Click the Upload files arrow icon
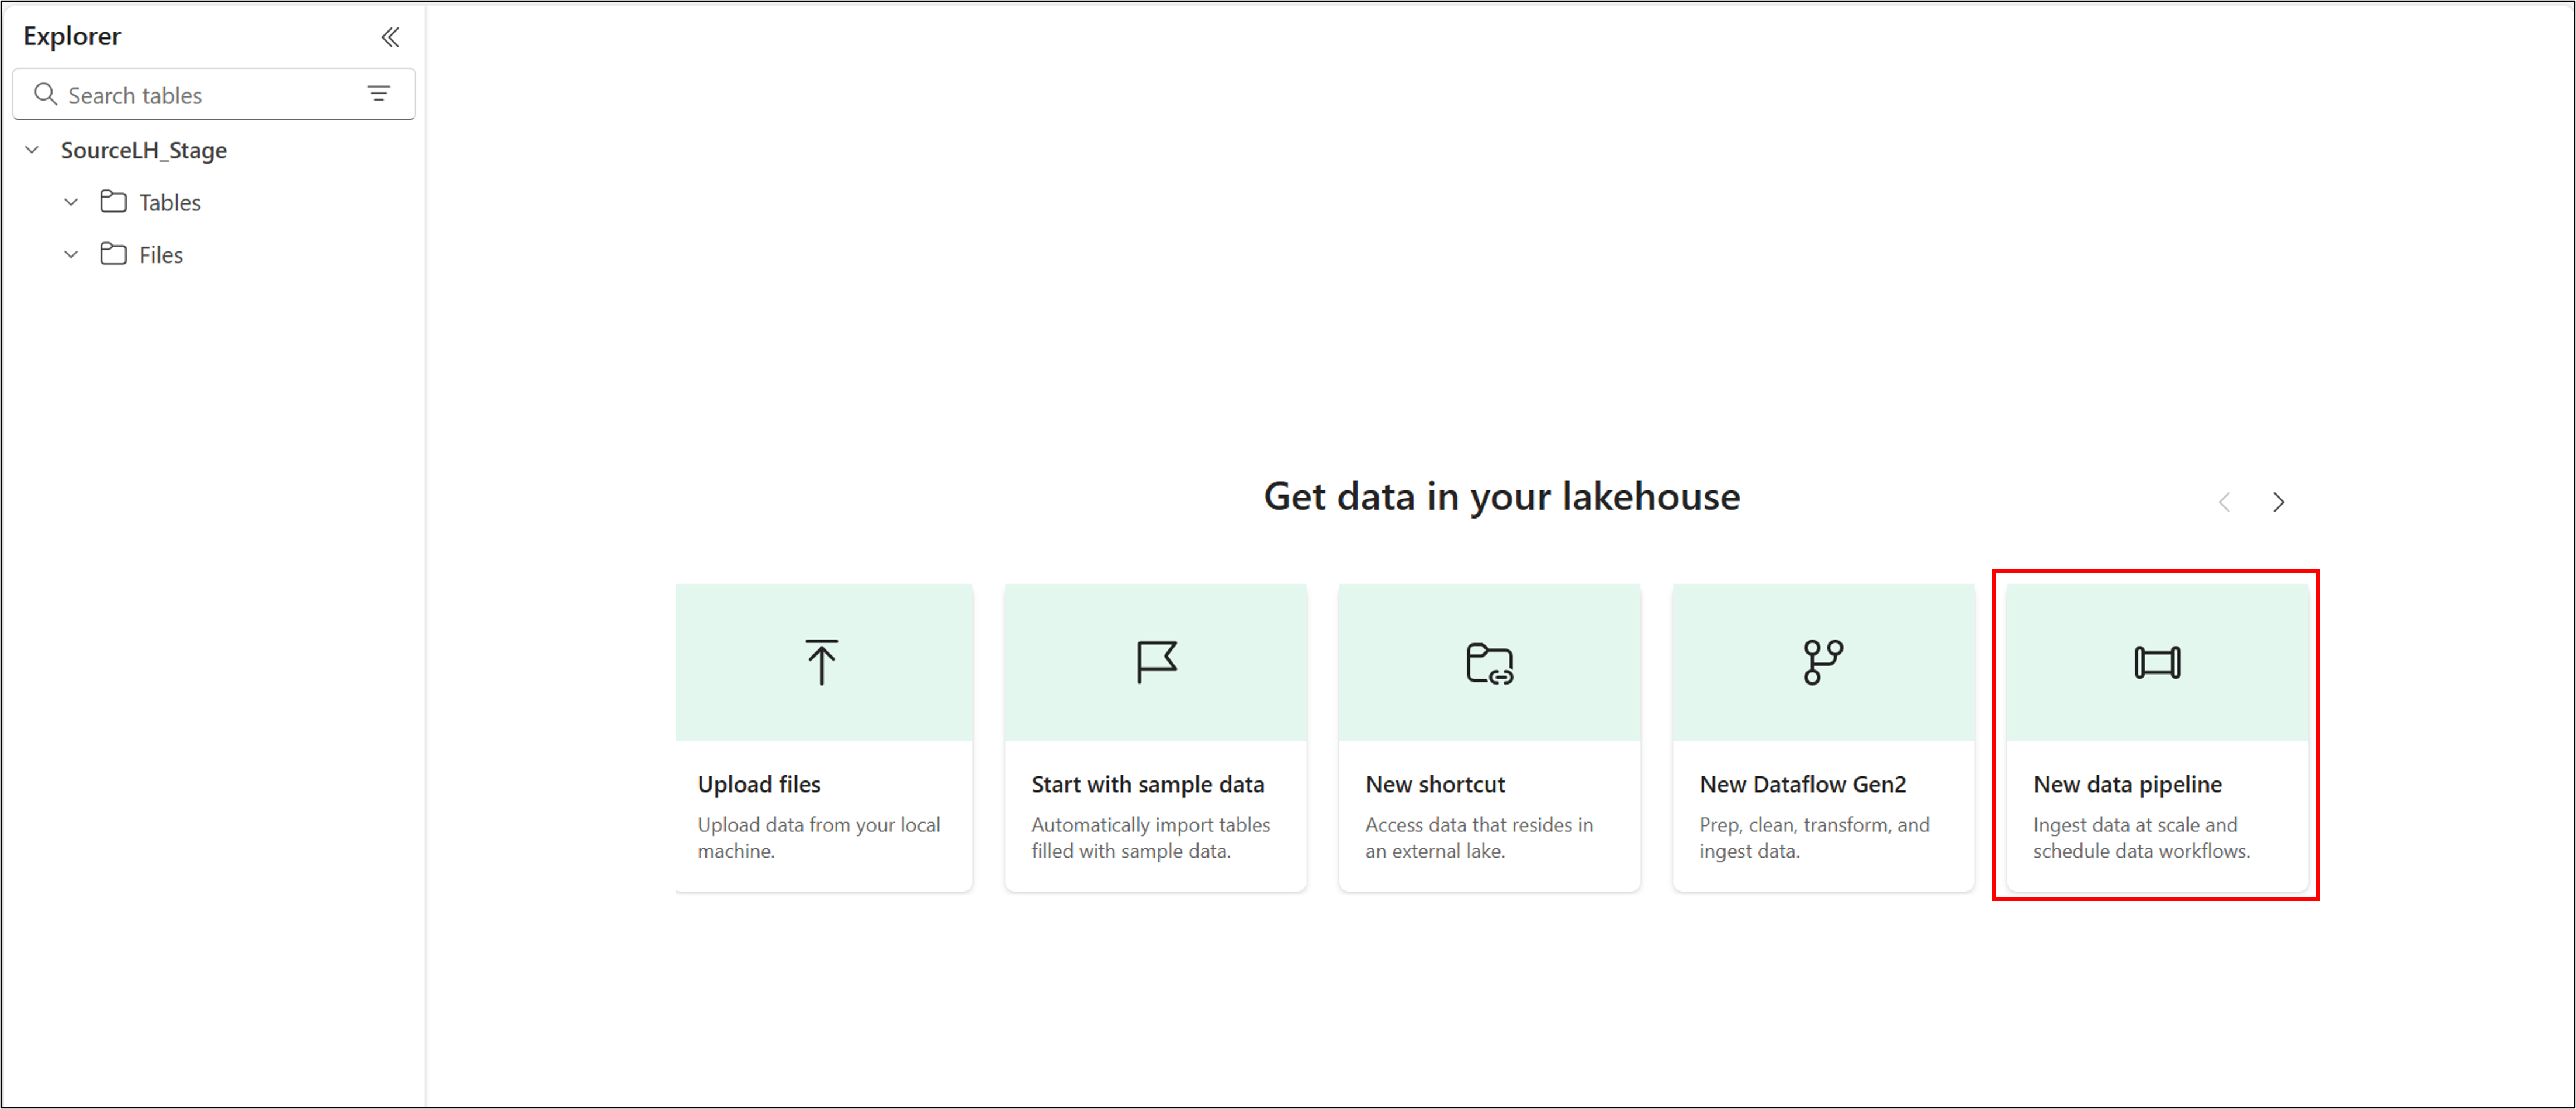The width and height of the screenshot is (2576, 1109). point(821,662)
